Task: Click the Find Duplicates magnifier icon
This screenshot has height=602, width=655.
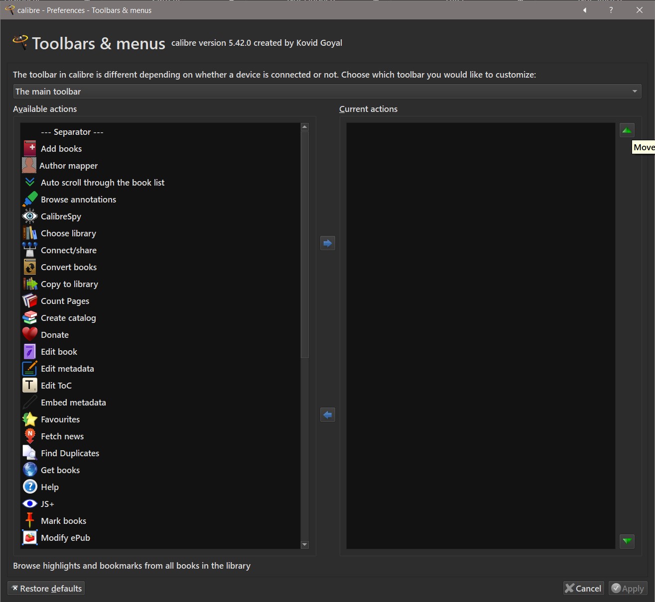Action: [30, 453]
